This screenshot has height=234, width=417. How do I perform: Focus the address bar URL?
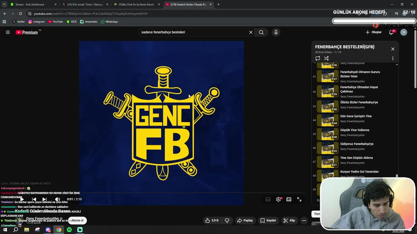click(91, 14)
